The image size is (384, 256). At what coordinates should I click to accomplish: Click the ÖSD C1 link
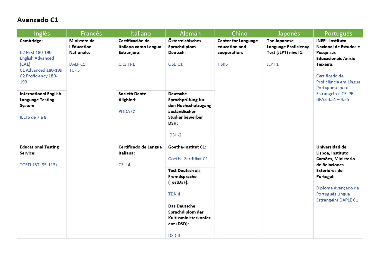(x=175, y=64)
